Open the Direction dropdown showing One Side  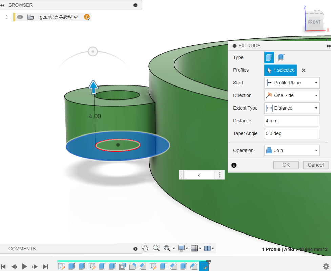pos(292,95)
